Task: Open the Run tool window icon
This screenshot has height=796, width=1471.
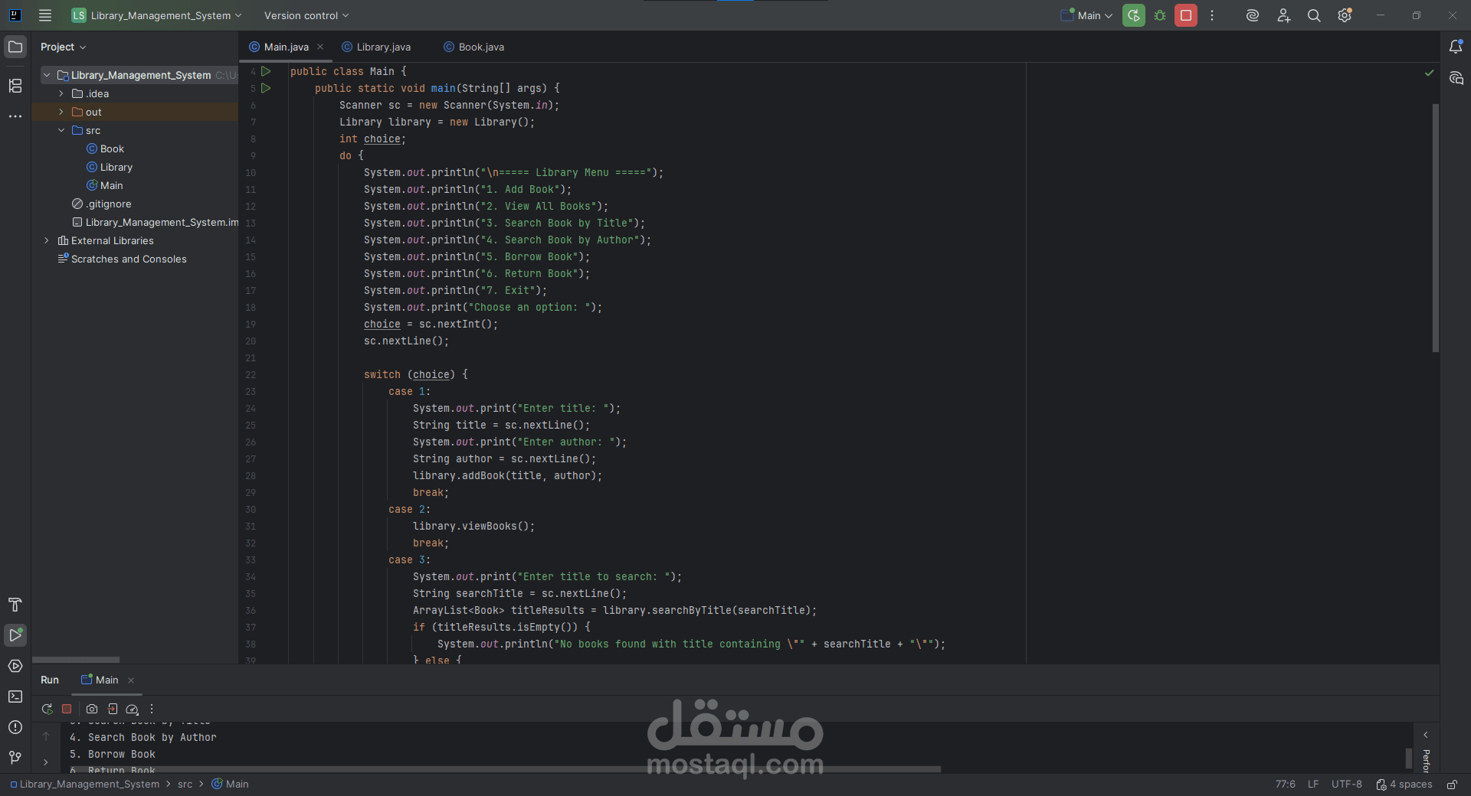Action: click(x=15, y=635)
